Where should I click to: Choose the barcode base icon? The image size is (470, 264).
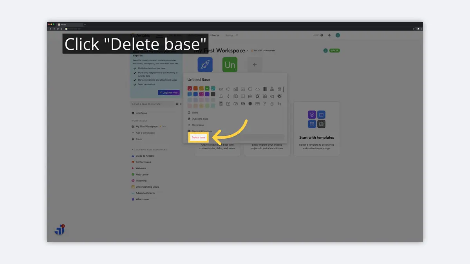pyautogui.click(x=265, y=89)
